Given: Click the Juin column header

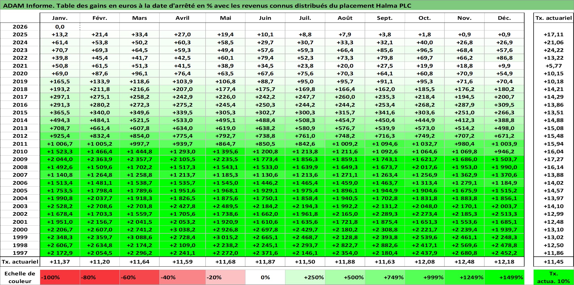Looking at the screenshot, I should coord(265,18).
